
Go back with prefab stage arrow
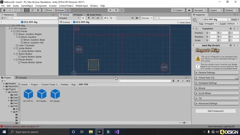point(1,22)
